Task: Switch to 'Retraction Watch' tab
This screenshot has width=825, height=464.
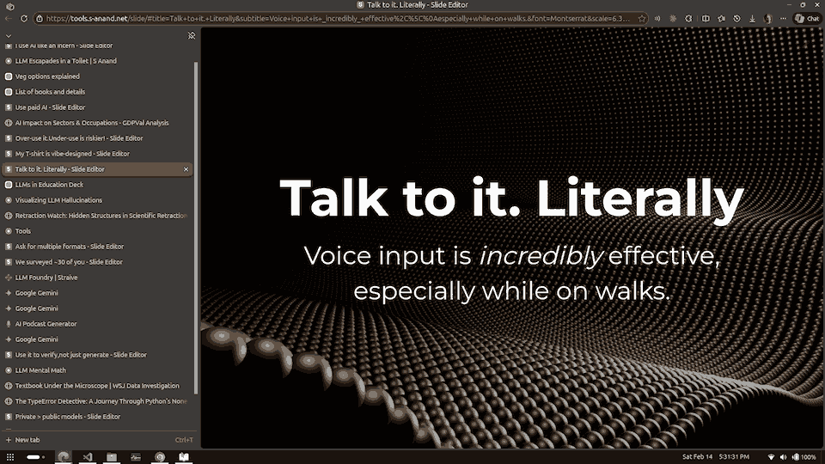Action: [98, 216]
